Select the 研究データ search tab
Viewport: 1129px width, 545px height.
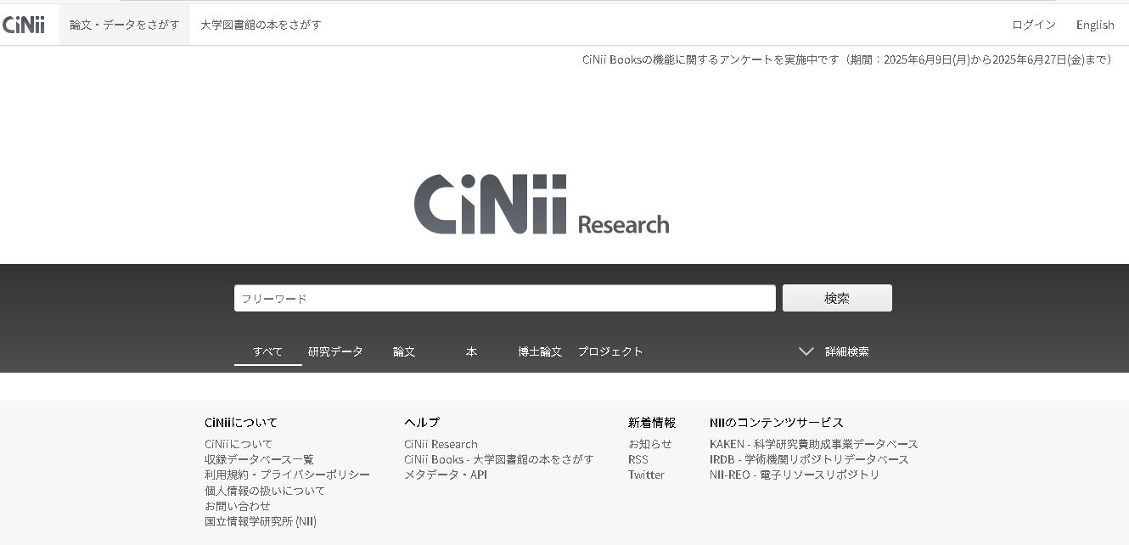335,351
